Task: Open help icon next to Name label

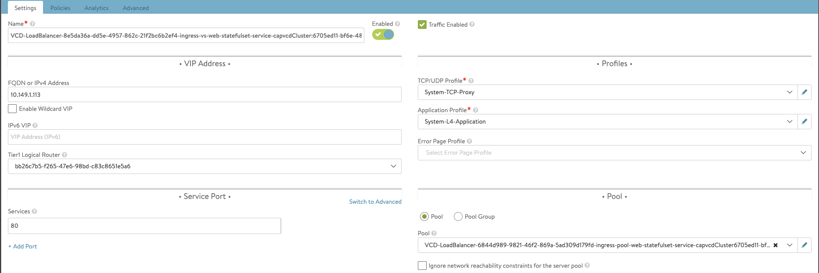Action: [x=32, y=24]
